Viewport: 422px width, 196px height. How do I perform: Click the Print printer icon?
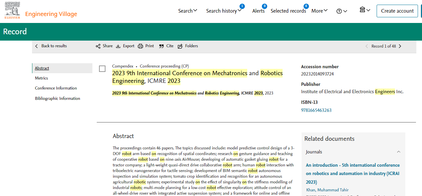point(140,46)
